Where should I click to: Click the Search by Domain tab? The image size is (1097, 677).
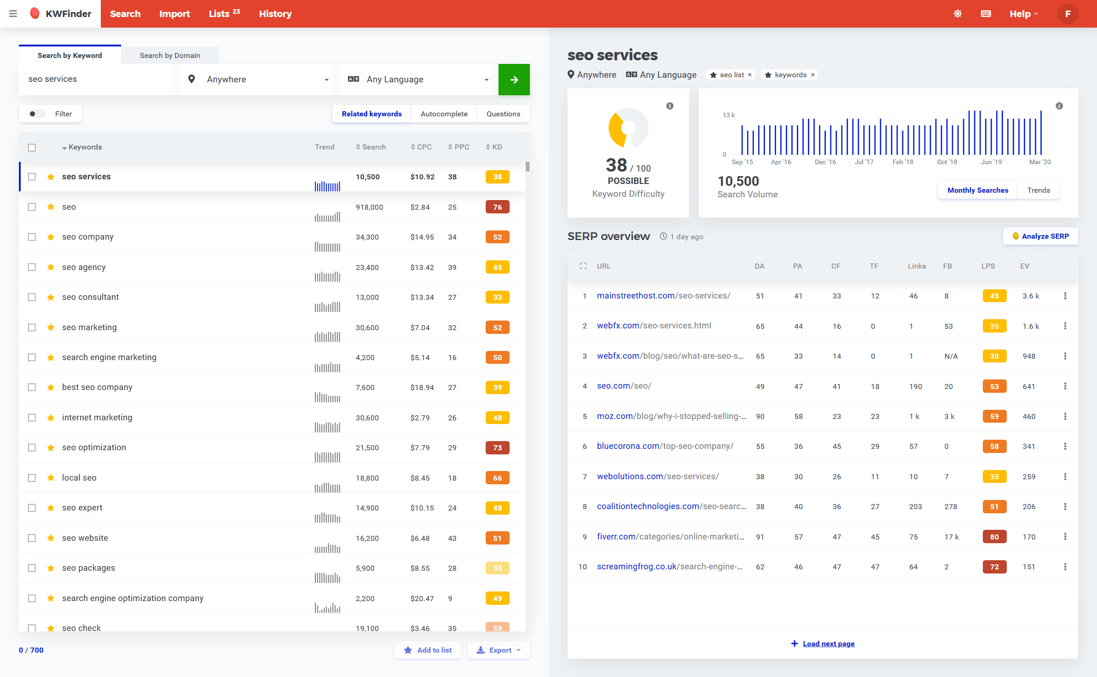pos(170,55)
